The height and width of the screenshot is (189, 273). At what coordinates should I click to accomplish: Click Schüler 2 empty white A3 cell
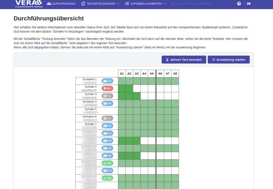(x=137, y=88)
